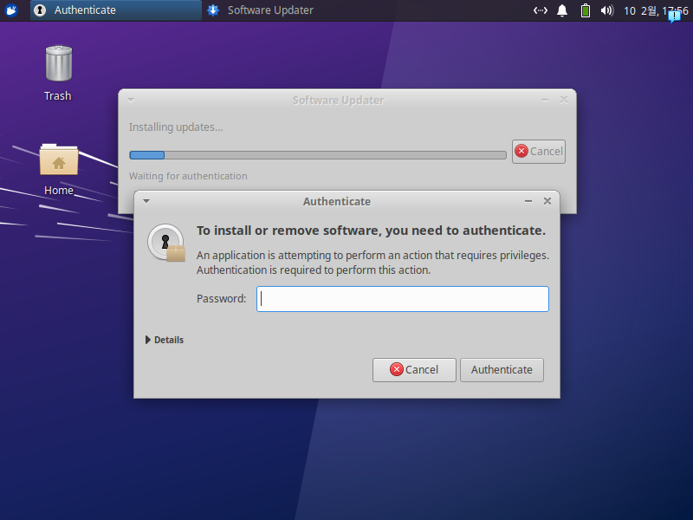Click the keyhole lock package icon
This screenshot has height=520, width=693.
[x=166, y=243]
